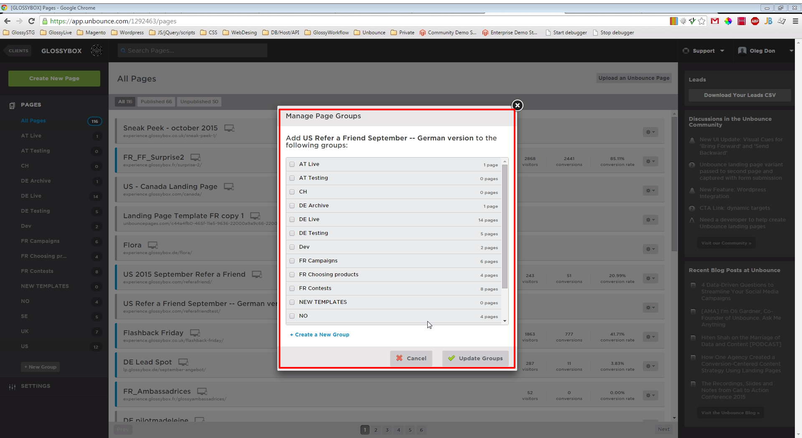Tick the NO group checkbox
The height and width of the screenshot is (438, 802).
click(x=292, y=316)
